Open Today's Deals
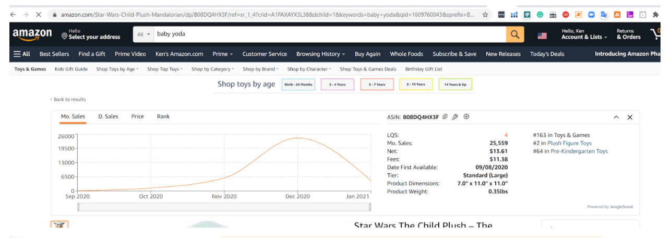Viewport: 672px width, 238px height. tap(547, 54)
